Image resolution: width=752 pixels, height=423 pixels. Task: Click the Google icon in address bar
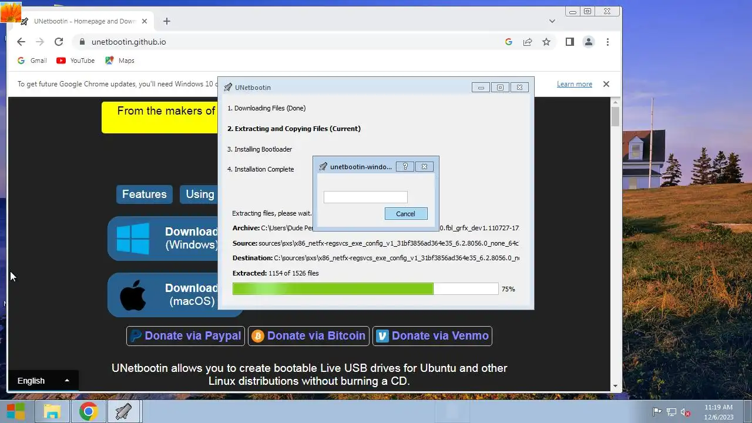(509, 42)
